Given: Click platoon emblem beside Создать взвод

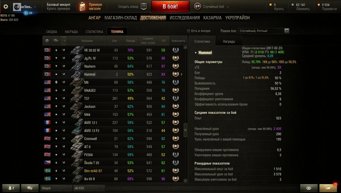Looking at the screenshot, I should (144, 7).
